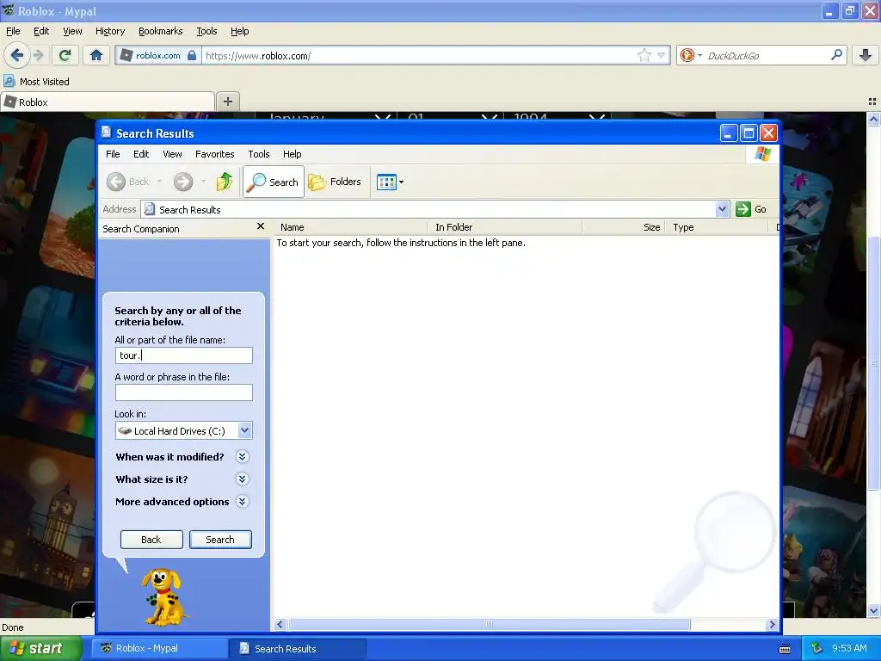Click the padlock site security icon
The height and width of the screenshot is (661, 881).
pos(192,55)
